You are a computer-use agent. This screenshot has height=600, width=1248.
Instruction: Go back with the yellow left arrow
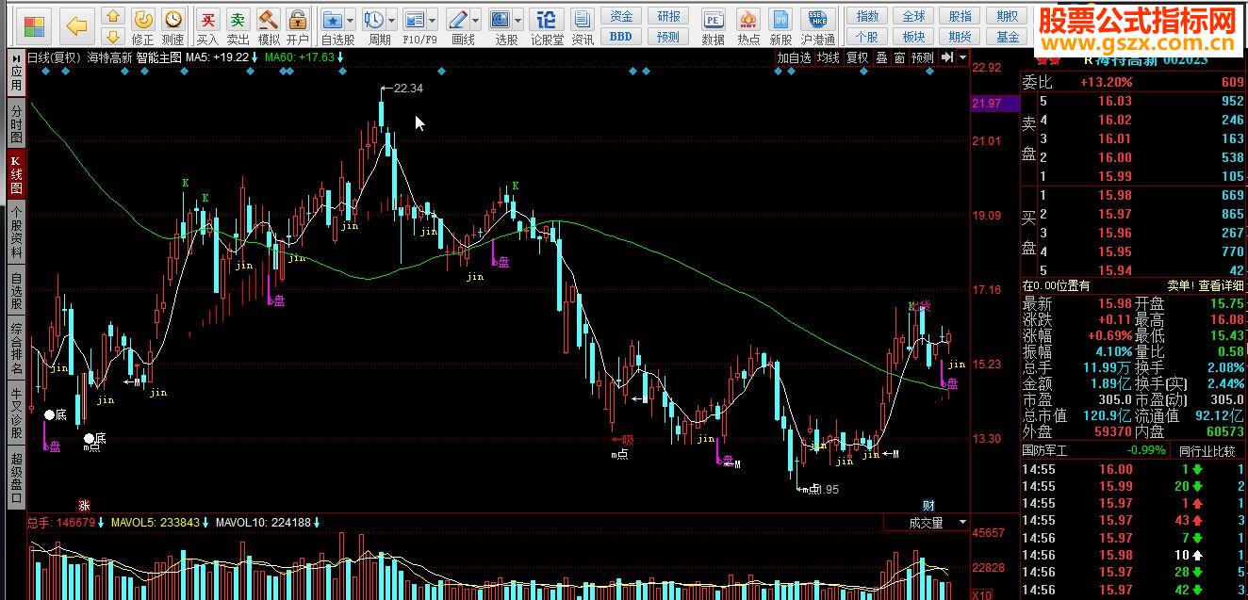tap(77, 24)
